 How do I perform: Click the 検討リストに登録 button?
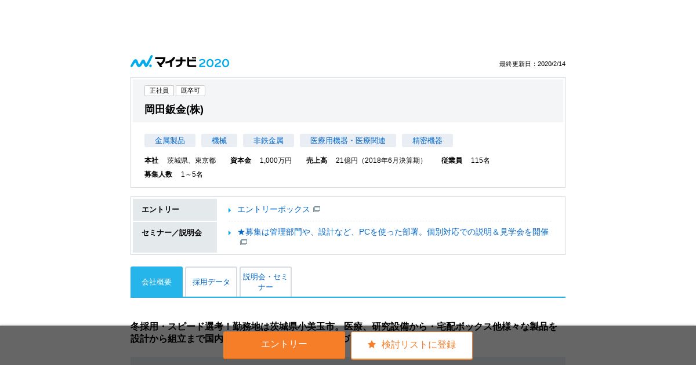[x=412, y=345]
